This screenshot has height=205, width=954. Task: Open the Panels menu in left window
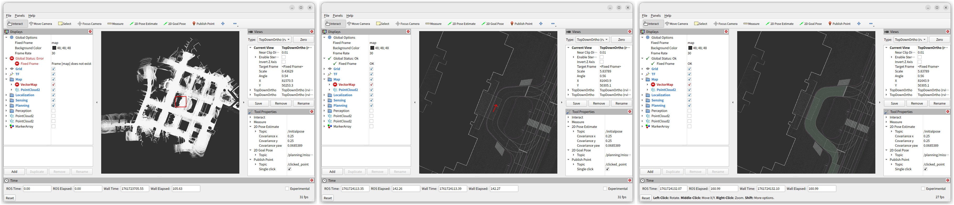20,15
